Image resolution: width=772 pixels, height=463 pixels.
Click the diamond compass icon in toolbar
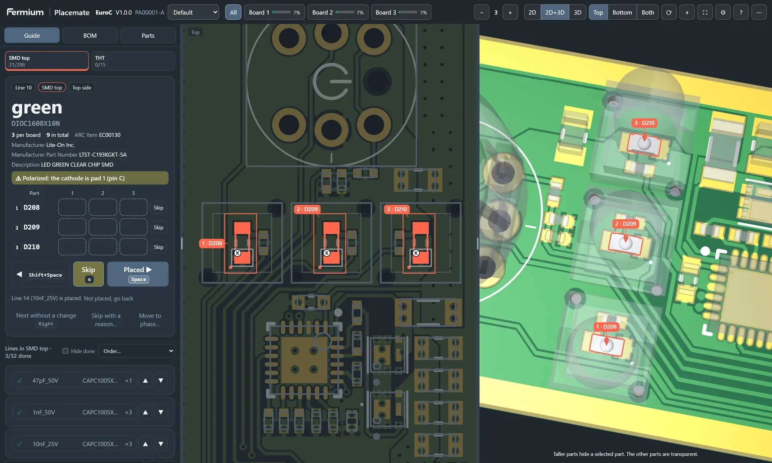coord(687,12)
